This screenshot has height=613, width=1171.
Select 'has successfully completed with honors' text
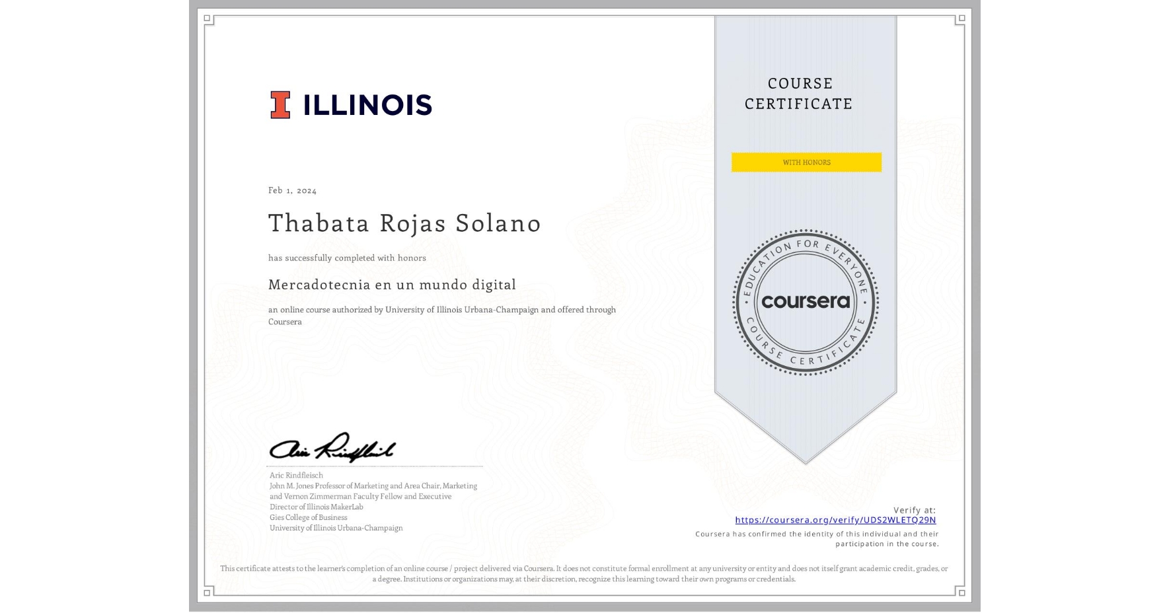pos(347,258)
